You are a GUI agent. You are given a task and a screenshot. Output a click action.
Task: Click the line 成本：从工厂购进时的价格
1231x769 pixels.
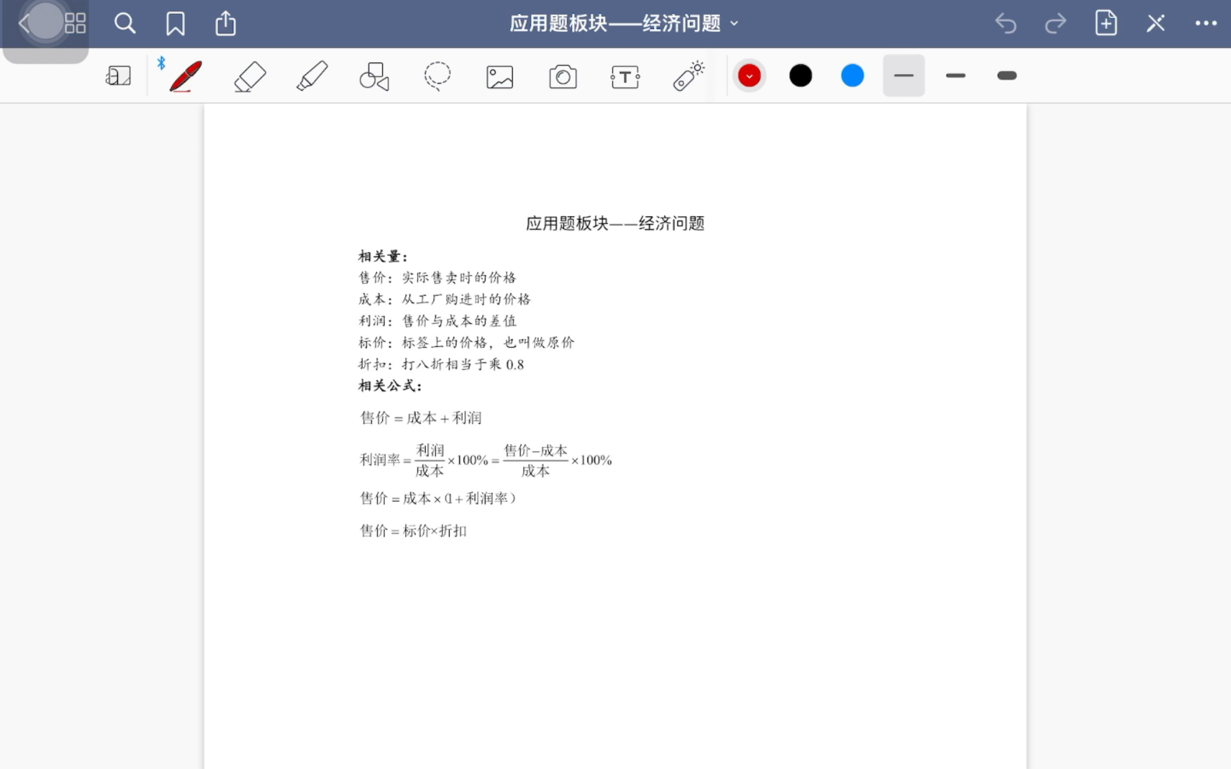click(x=445, y=299)
